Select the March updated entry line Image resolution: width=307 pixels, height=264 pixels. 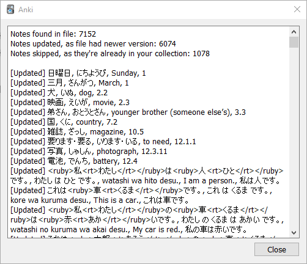click(x=70, y=82)
